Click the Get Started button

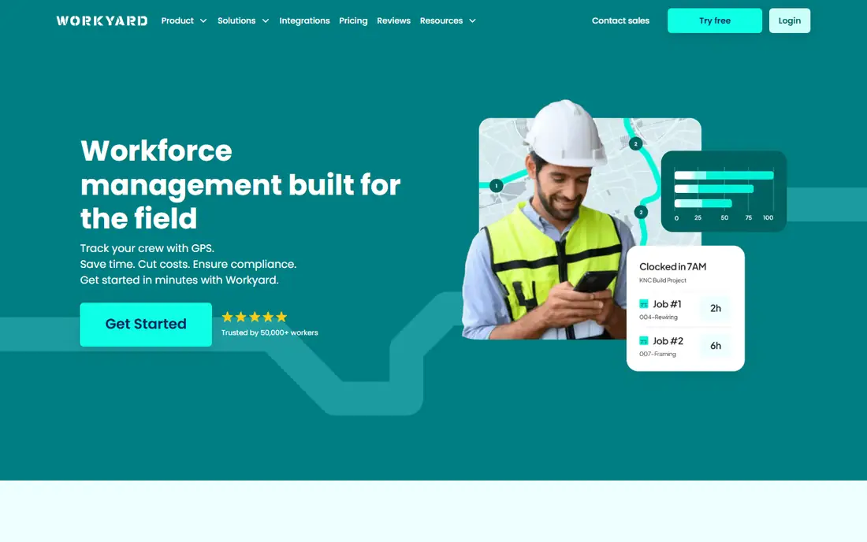tap(146, 325)
